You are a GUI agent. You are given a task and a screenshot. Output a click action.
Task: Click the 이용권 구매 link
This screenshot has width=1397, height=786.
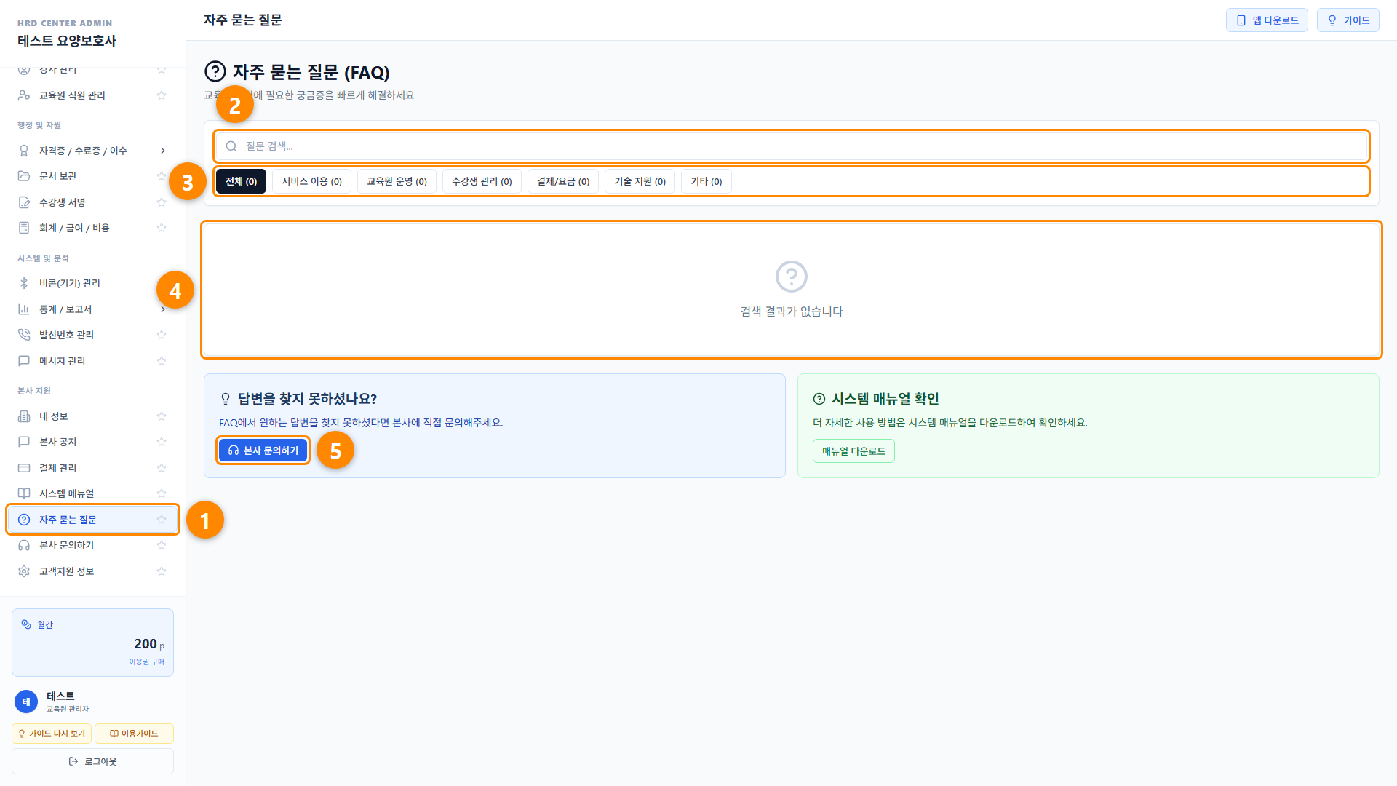[x=146, y=662]
